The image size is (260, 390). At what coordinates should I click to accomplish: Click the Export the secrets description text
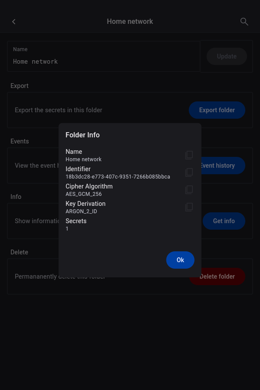(58, 110)
